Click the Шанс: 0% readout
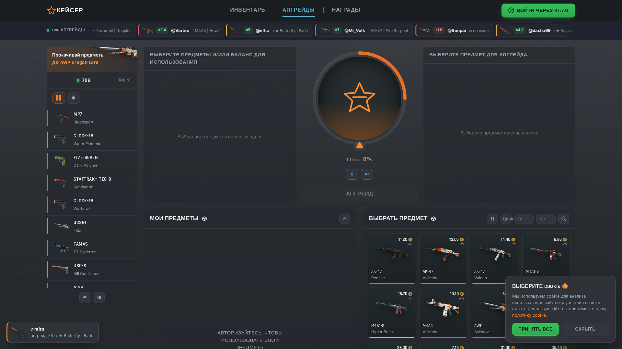 click(359, 160)
